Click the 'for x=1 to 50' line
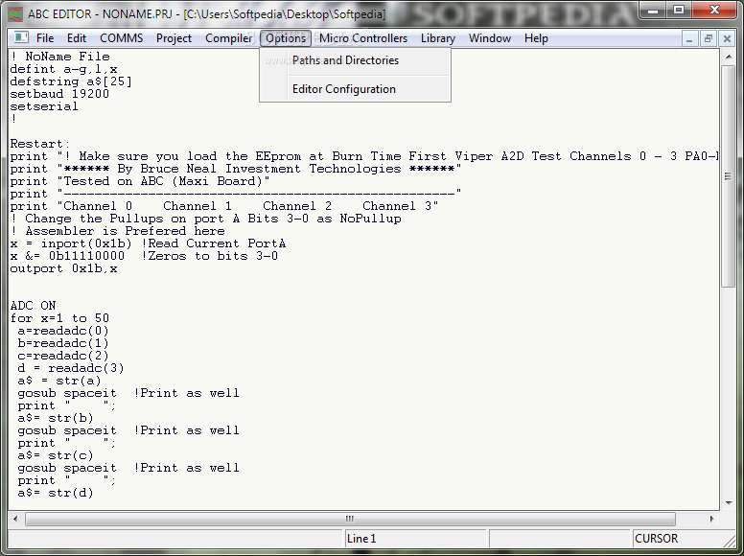The height and width of the screenshot is (556, 744). (x=59, y=318)
